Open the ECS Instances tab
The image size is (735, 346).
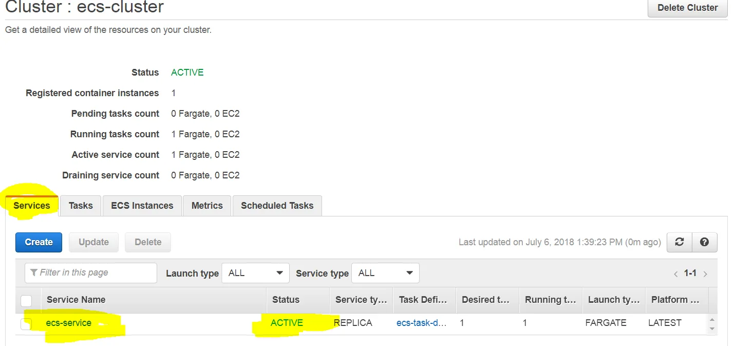[x=142, y=206]
